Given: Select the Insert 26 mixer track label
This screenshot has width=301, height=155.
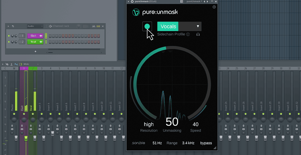Looking at the screenshot, I should tap(243, 106).
